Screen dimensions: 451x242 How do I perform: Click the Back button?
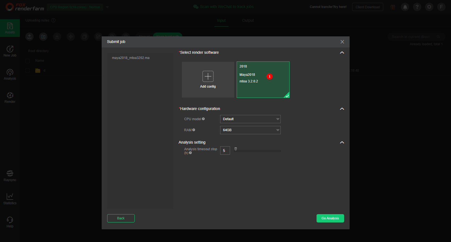click(121, 218)
